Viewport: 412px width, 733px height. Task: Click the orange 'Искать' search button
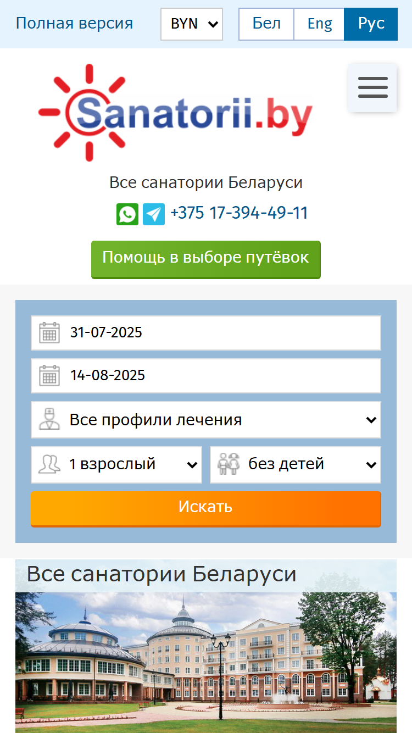[x=206, y=508]
